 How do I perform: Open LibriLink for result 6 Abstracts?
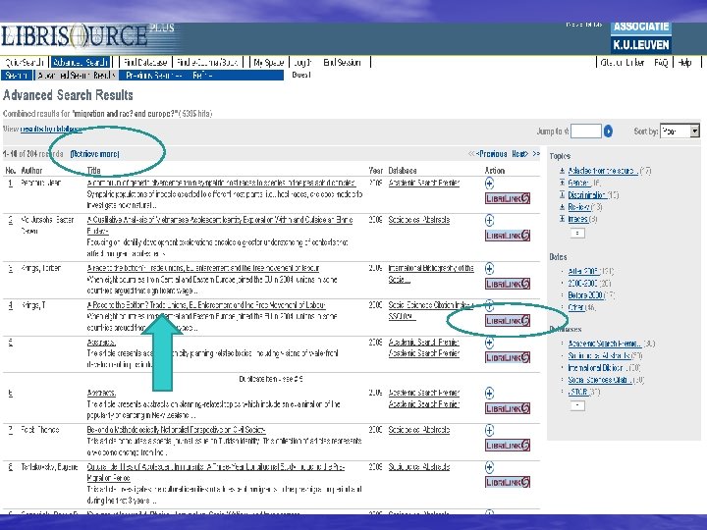click(508, 408)
